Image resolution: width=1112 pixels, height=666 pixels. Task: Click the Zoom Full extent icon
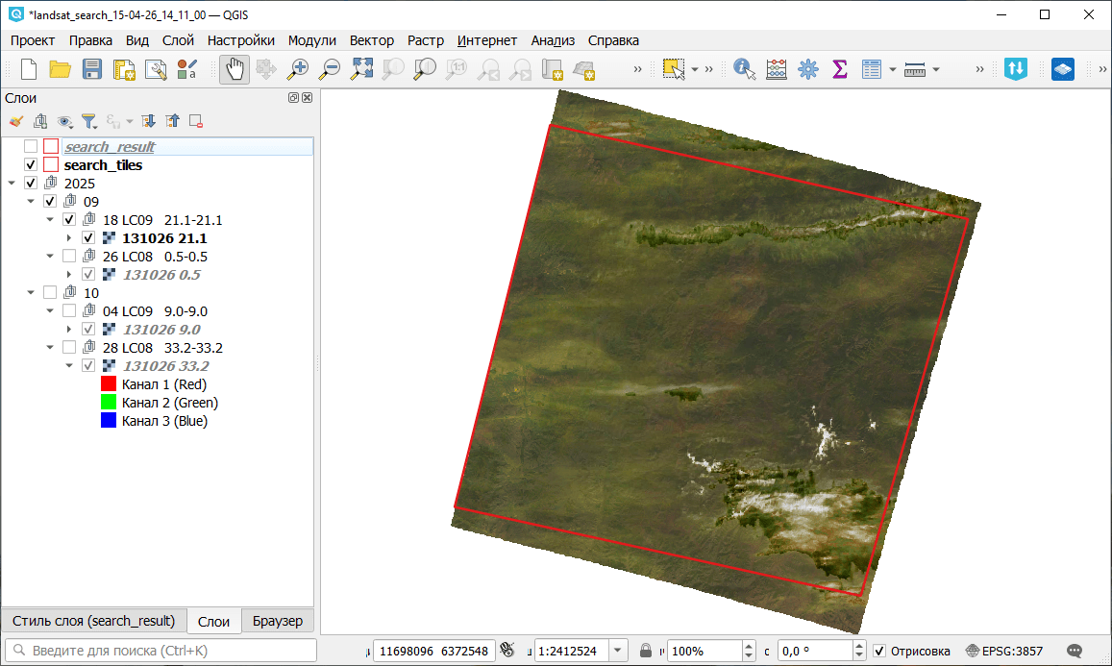(x=361, y=69)
